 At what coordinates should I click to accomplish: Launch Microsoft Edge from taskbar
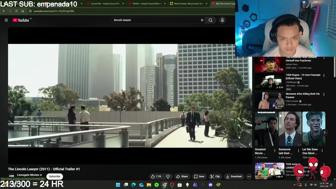click(134, 185)
